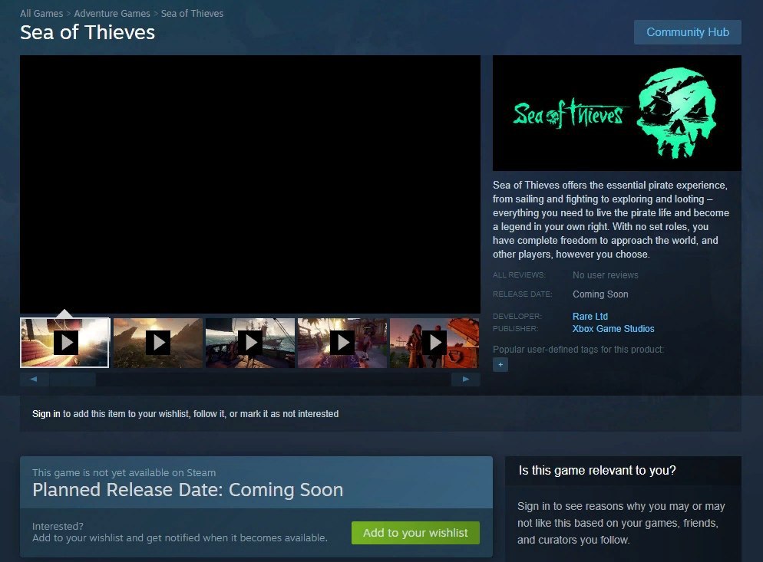Viewport: 763px width, 562px height.
Task: Open publisher Xbox Game Studios page
Action: click(613, 329)
